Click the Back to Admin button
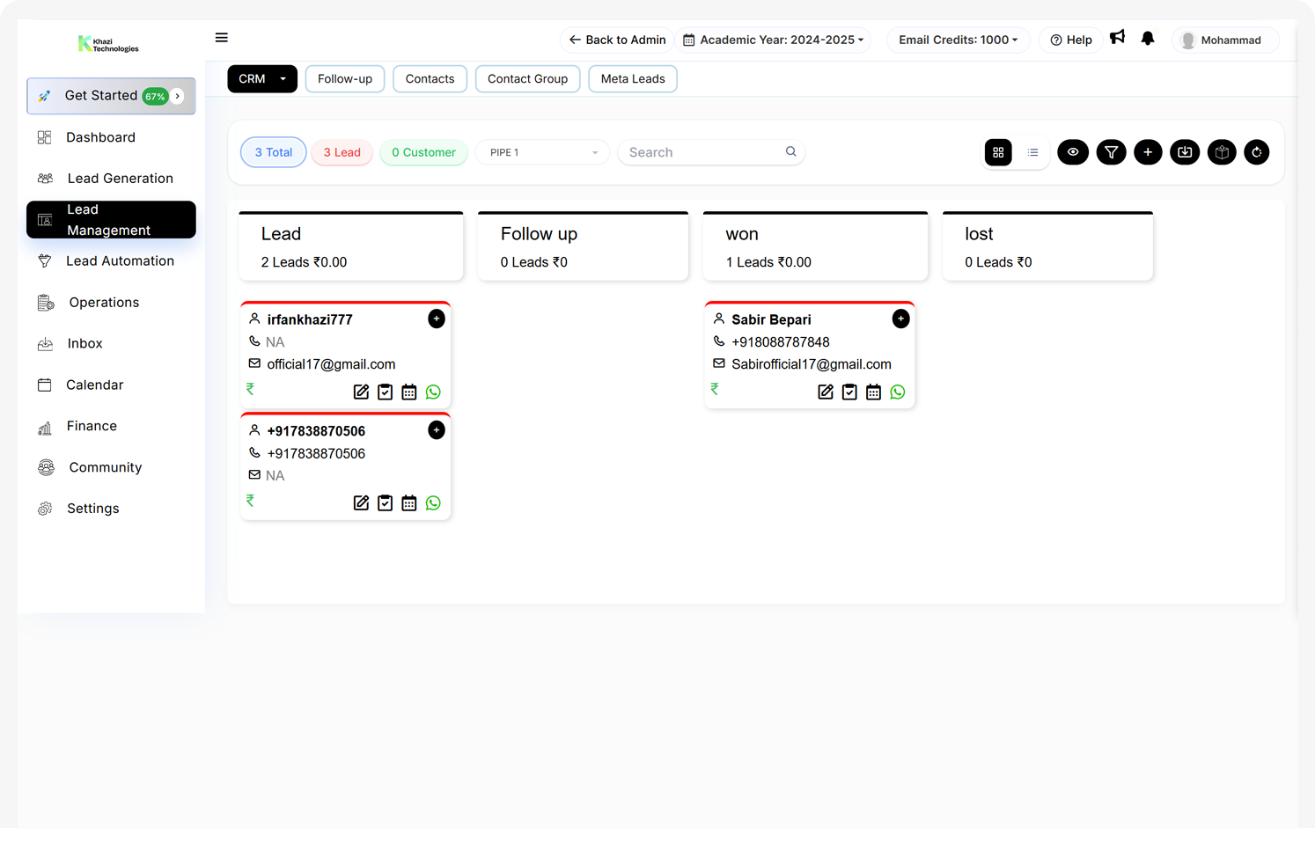The width and height of the screenshot is (1315, 865). (x=617, y=40)
